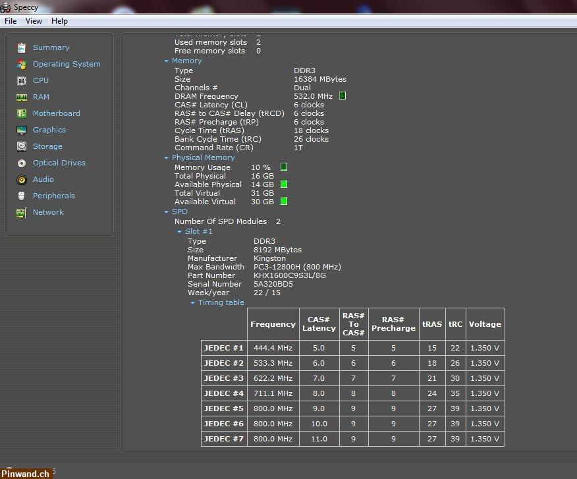Collapse the Timing table

[x=192, y=302]
